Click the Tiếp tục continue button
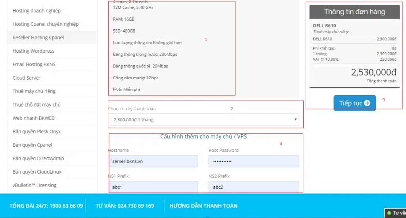Image resolution: width=406 pixels, height=218 pixels. 354,103
